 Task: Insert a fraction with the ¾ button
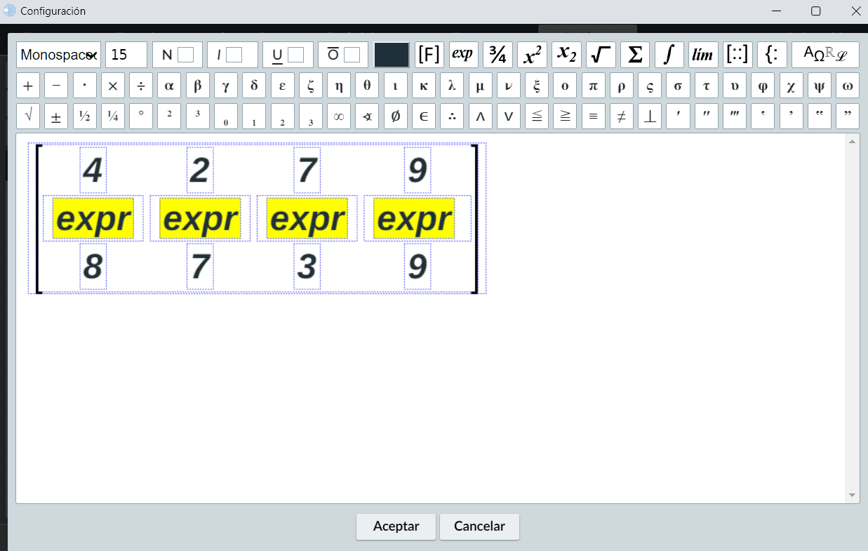[x=498, y=55]
